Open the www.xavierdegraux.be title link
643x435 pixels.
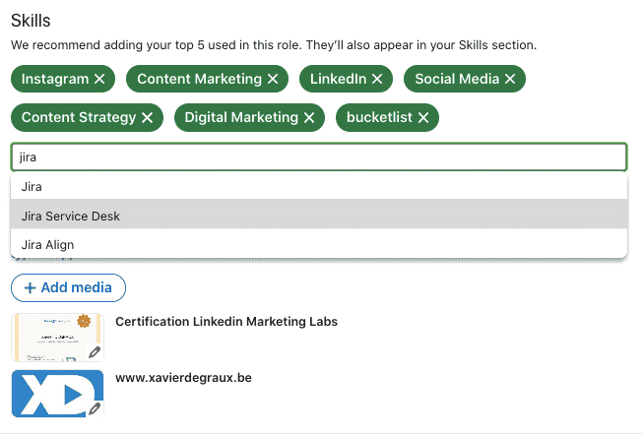[184, 378]
